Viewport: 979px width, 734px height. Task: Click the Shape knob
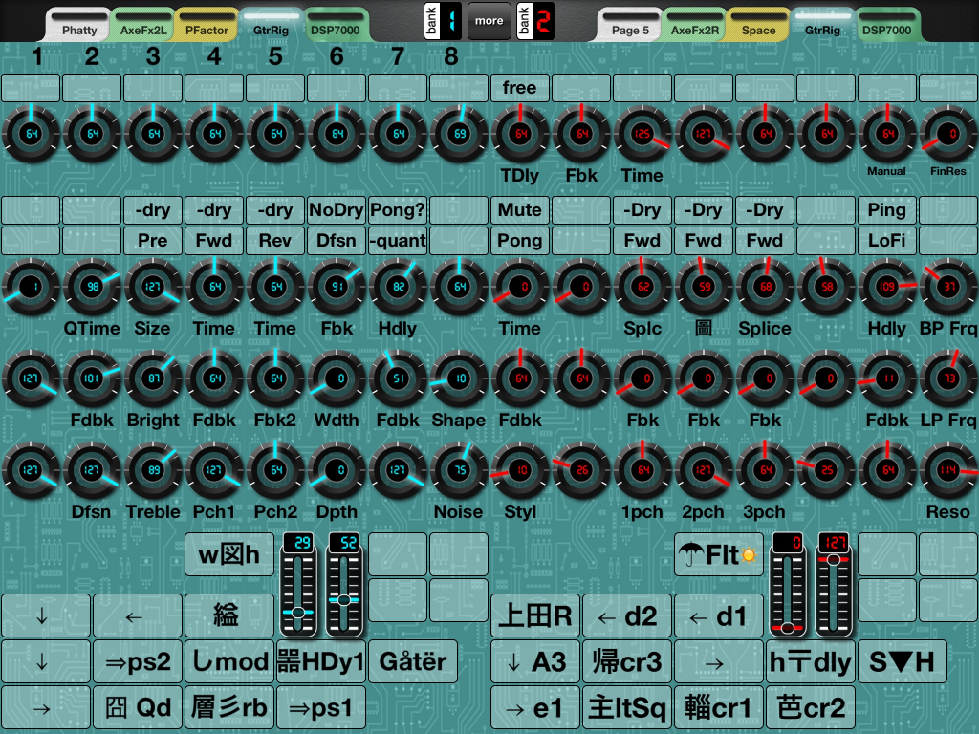click(459, 378)
